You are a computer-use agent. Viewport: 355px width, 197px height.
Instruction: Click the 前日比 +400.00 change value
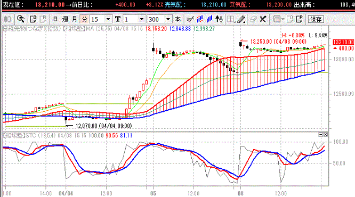[125, 5]
